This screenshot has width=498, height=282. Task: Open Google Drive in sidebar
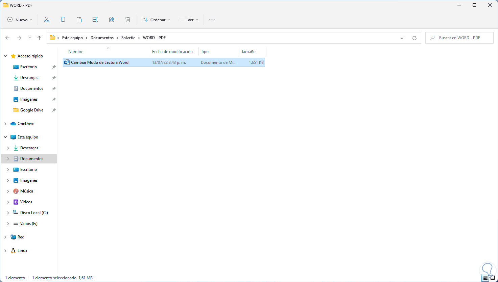[x=32, y=110]
